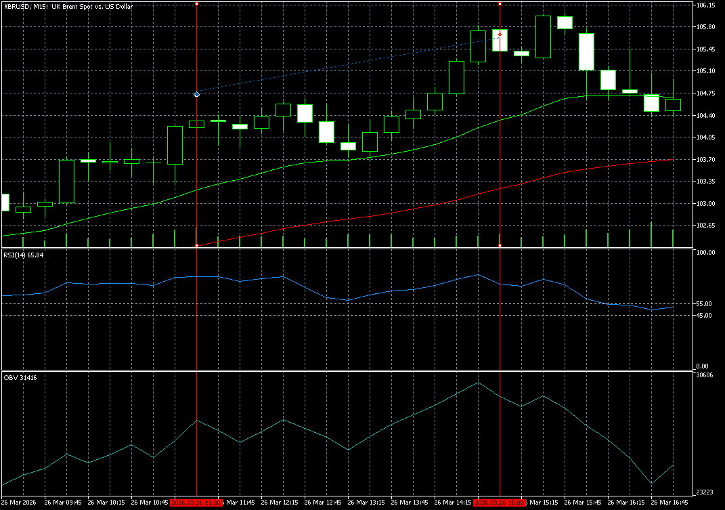Click the 105.10 price axis label
725x510 pixels.
(705, 71)
